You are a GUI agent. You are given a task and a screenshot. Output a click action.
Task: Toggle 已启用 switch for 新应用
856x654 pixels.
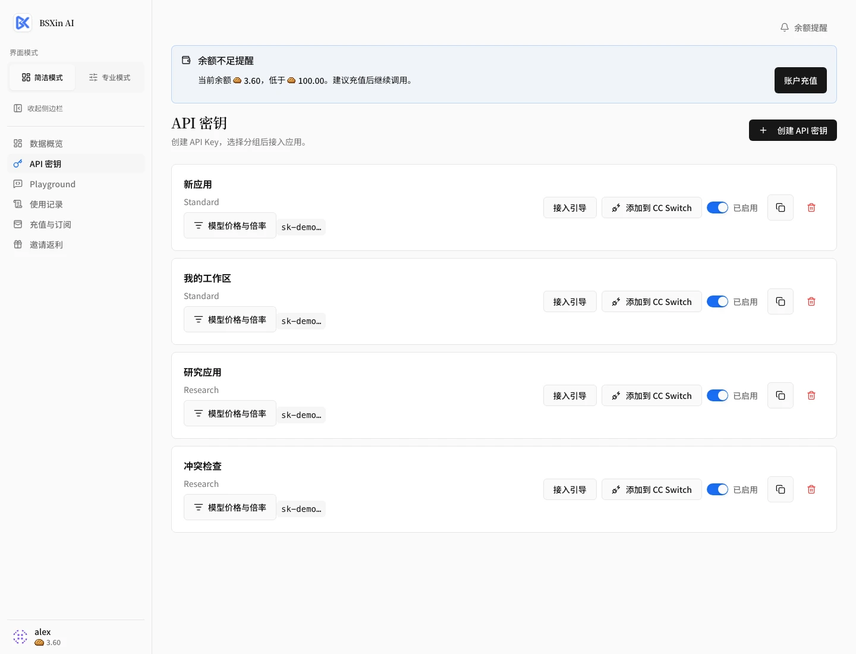pos(717,207)
